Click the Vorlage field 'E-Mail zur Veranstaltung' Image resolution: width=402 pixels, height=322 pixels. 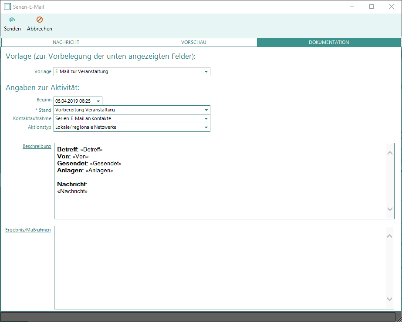pos(132,72)
